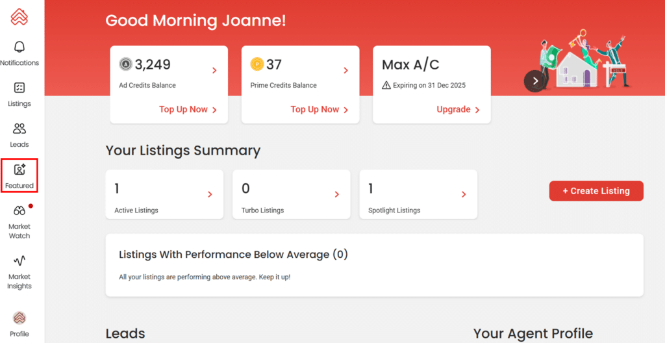Click the expiry warning triangle icon
Image resolution: width=665 pixels, height=343 pixels.
click(x=386, y=85)
